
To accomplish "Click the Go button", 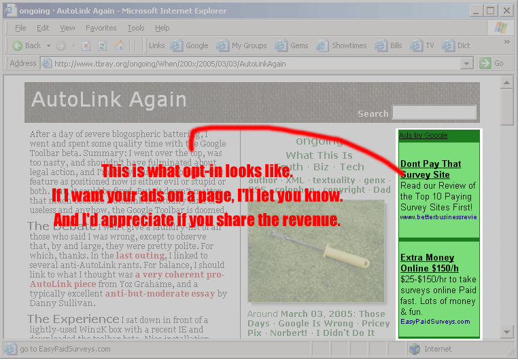I will tap(493, 63).
